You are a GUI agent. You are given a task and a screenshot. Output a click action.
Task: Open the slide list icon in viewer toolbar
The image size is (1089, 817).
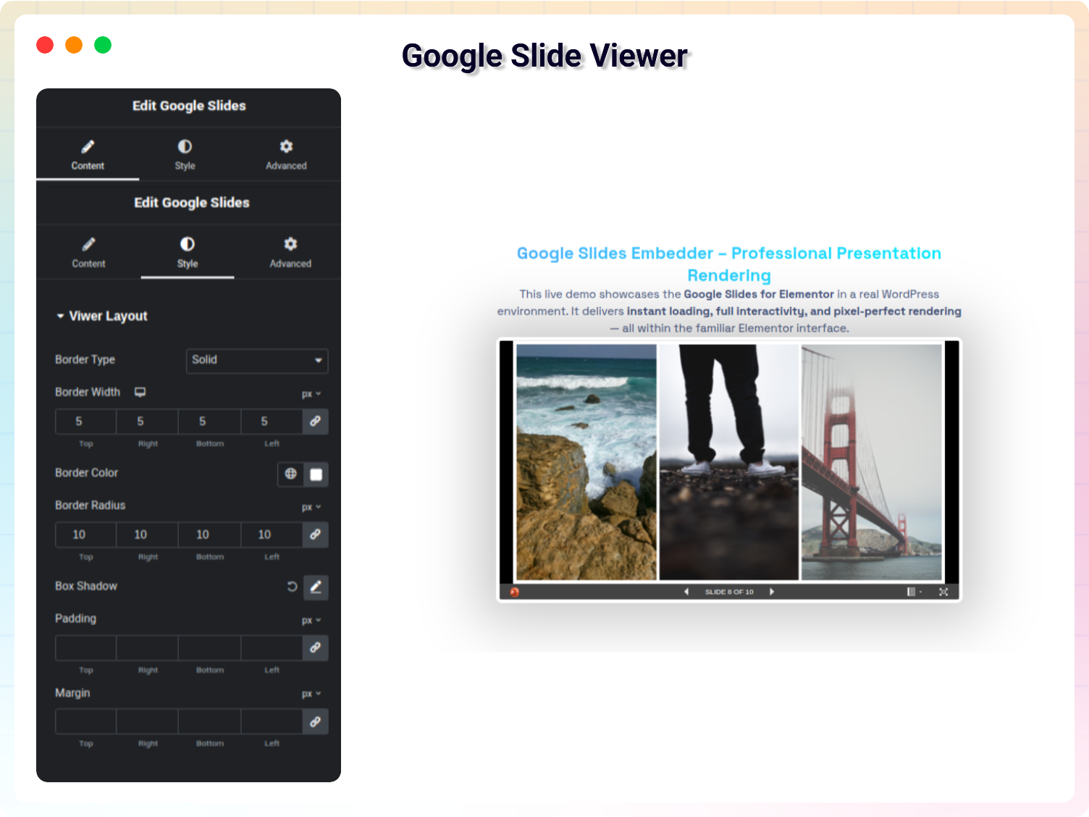pos(910,592)
